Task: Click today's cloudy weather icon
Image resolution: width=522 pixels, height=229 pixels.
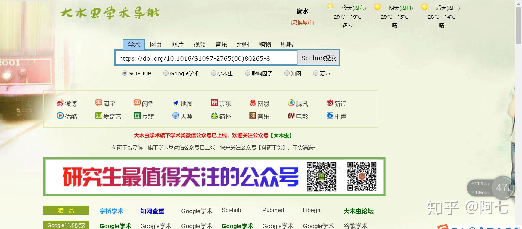Action: tap(330, 7)
